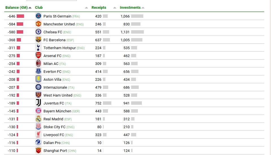
Task: Click the Tottenham Hotspur crest icon
Action: tap(38, 48)
